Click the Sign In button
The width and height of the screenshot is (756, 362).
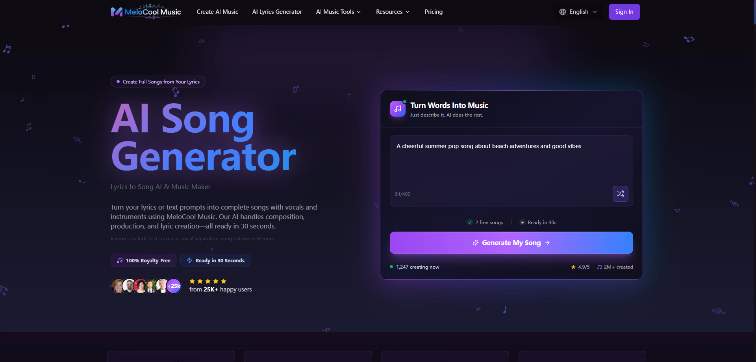click(x=624, y=12)
